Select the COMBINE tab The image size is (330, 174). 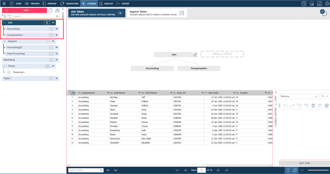(89, 3)
